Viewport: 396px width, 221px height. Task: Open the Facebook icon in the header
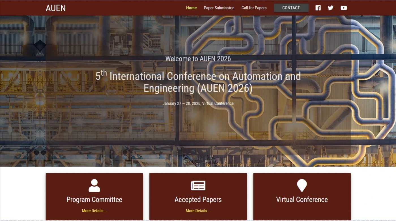318,8
